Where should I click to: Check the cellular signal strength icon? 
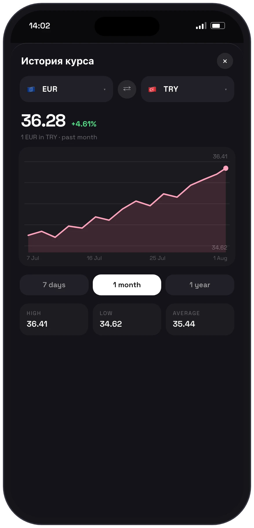point(201,26)
